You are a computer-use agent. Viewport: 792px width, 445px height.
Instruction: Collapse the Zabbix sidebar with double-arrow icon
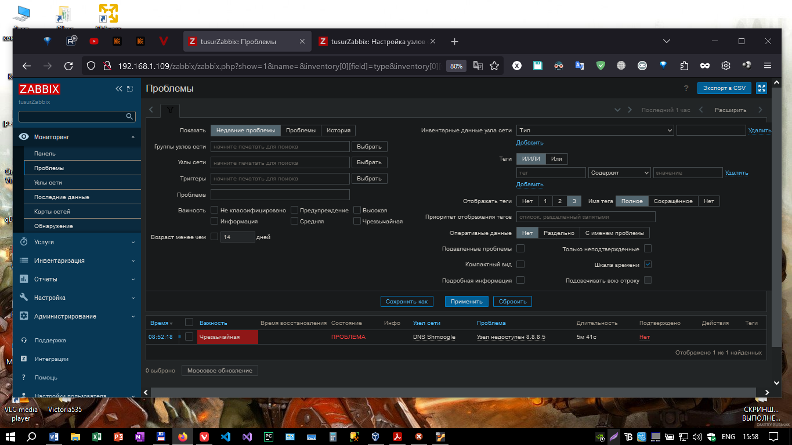point(119,89)
